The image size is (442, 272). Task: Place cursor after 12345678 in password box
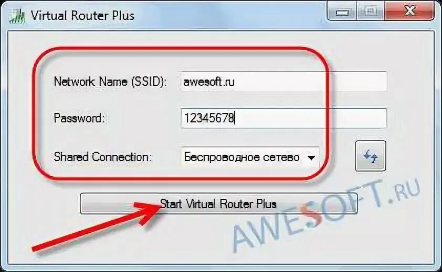coord(235,118)
